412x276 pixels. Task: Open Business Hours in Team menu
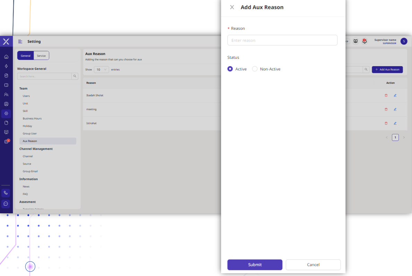[32, 118]
